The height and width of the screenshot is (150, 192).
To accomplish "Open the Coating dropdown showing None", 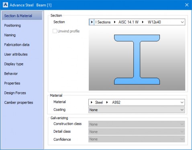I will [x=137, y=110].
